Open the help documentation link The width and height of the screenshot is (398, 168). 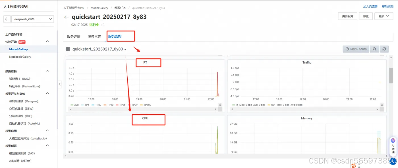[387, 6]
